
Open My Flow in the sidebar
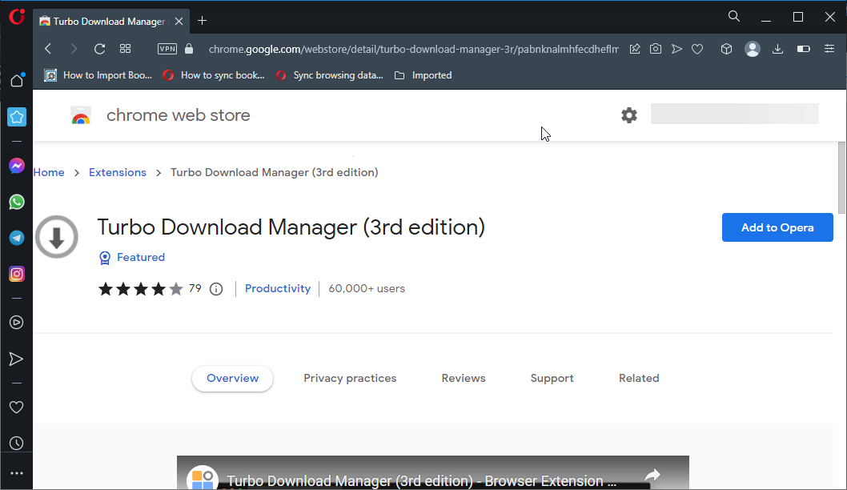coord(17,359)
